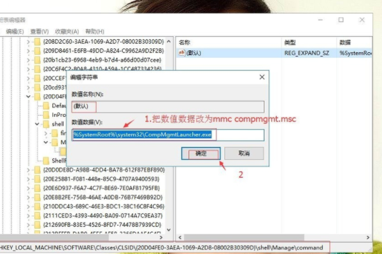
Task: Expand the {20E8B2FE-7568-46AE-A0DB-76B7F469B92D} key
Action: pos(28,197)
